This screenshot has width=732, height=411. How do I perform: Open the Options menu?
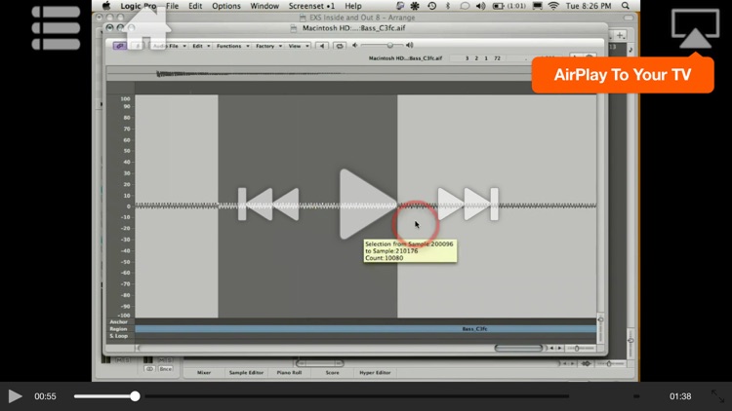pos(226,6)
